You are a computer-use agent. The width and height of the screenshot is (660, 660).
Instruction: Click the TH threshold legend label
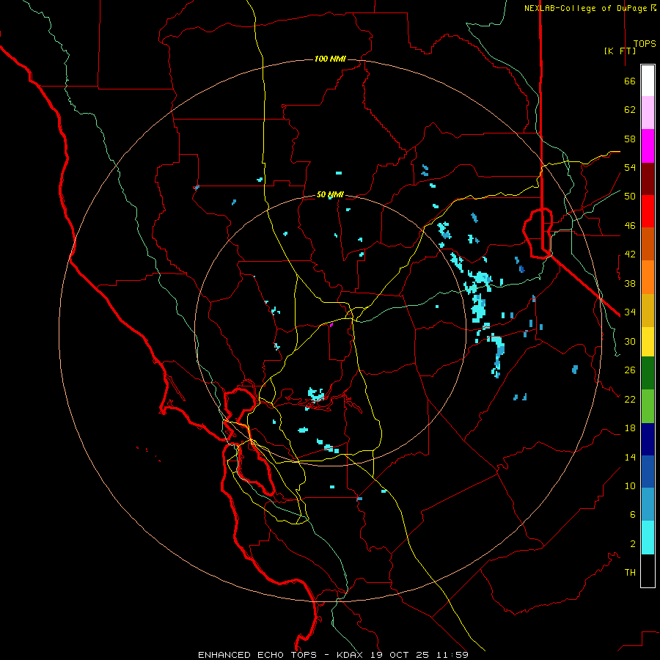point(630,573)
